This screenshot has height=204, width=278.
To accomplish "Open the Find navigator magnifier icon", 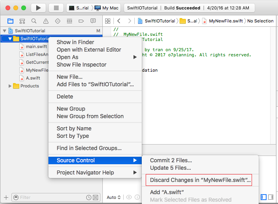I will pyautogui.click(x=34, y=21).
